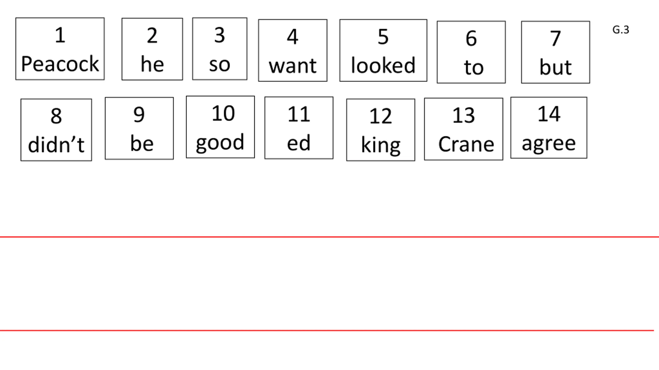Click the upper red writing line

click(329, 237)
